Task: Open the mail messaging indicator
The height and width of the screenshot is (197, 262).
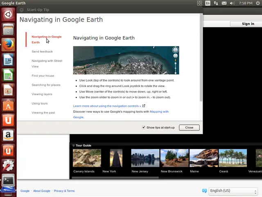Action: [224, 3]
